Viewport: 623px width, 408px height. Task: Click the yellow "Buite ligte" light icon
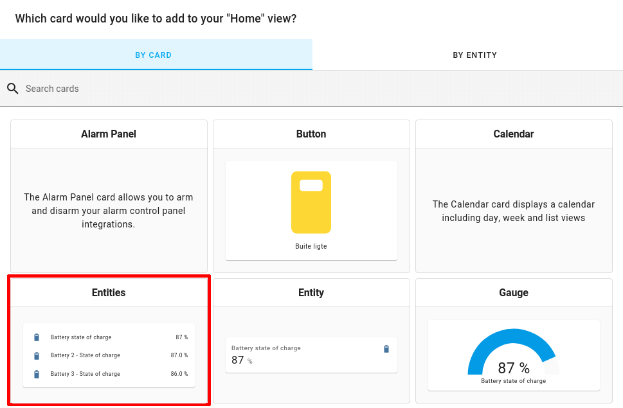click(x=311, y=202)
